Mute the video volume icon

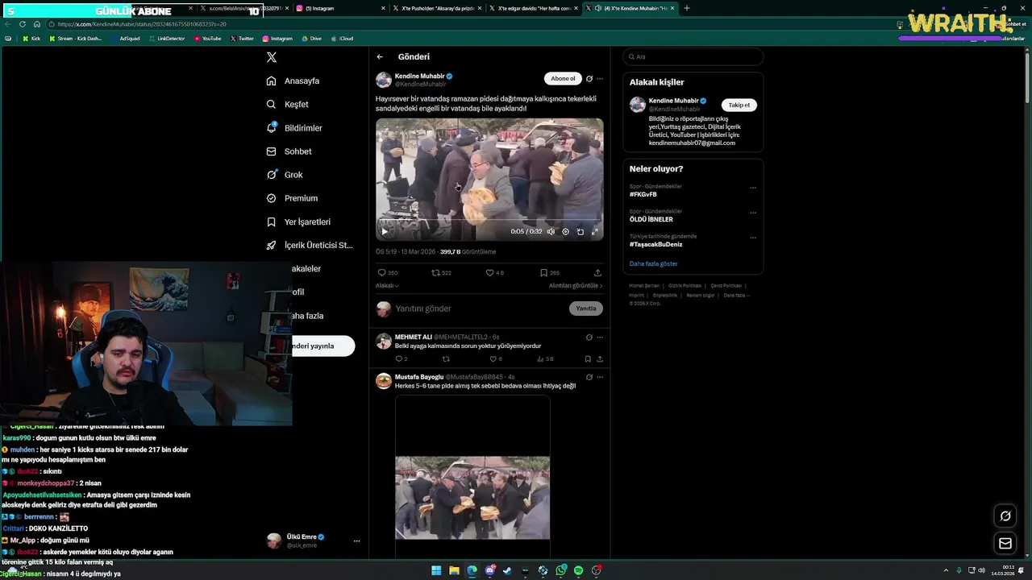coord(551,231)
